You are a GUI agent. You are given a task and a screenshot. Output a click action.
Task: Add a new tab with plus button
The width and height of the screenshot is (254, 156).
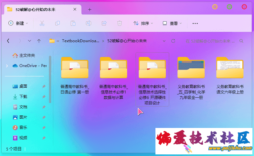click(x=90, y=9)
